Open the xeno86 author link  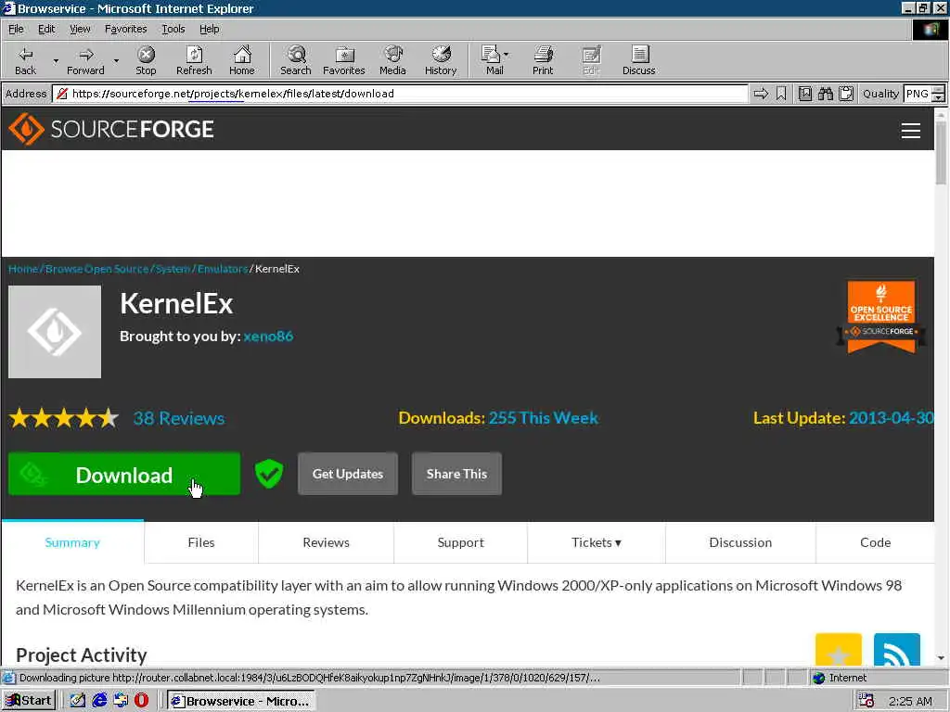[268, 336]
